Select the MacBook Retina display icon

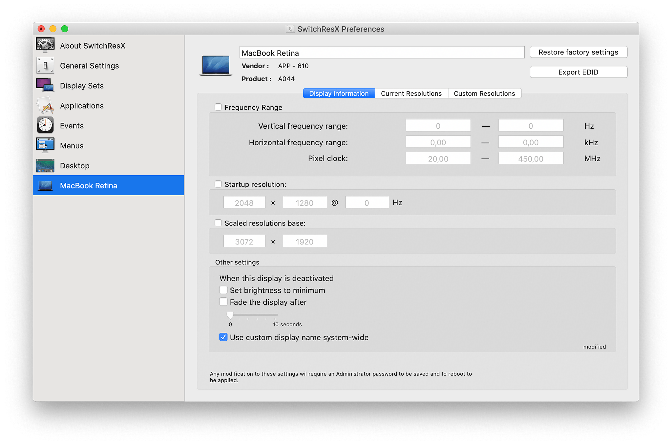pos(45,185)
